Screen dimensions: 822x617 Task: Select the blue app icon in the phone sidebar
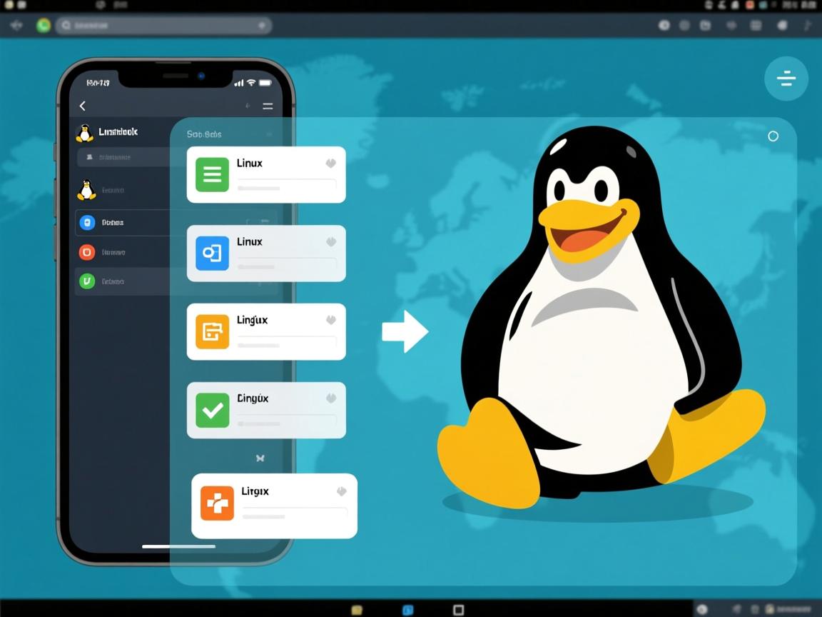[x=86, y=222]
